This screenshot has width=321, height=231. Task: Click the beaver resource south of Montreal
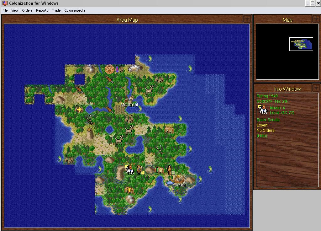click(x=109, y=110)
